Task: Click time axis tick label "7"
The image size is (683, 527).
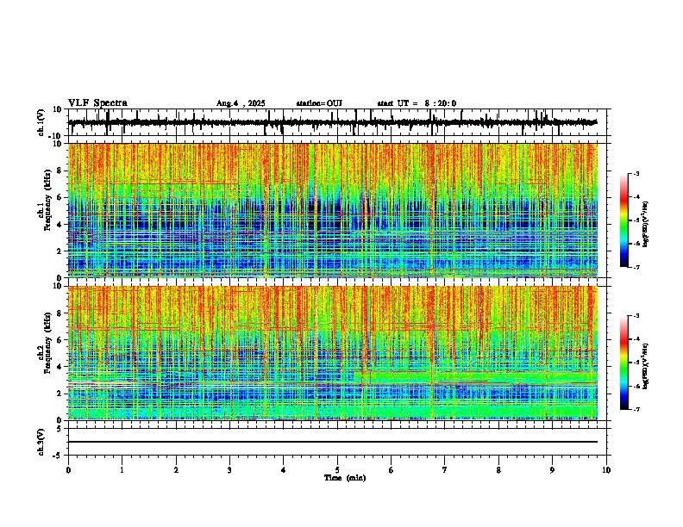Action: 445,470
